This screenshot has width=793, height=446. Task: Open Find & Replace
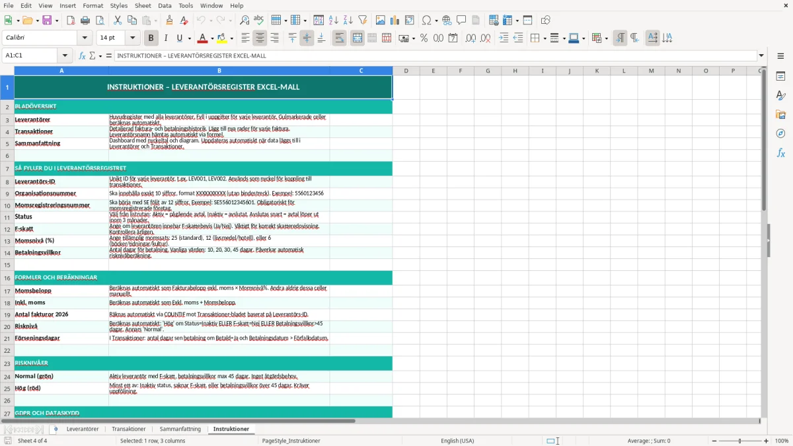click(245, 20)
